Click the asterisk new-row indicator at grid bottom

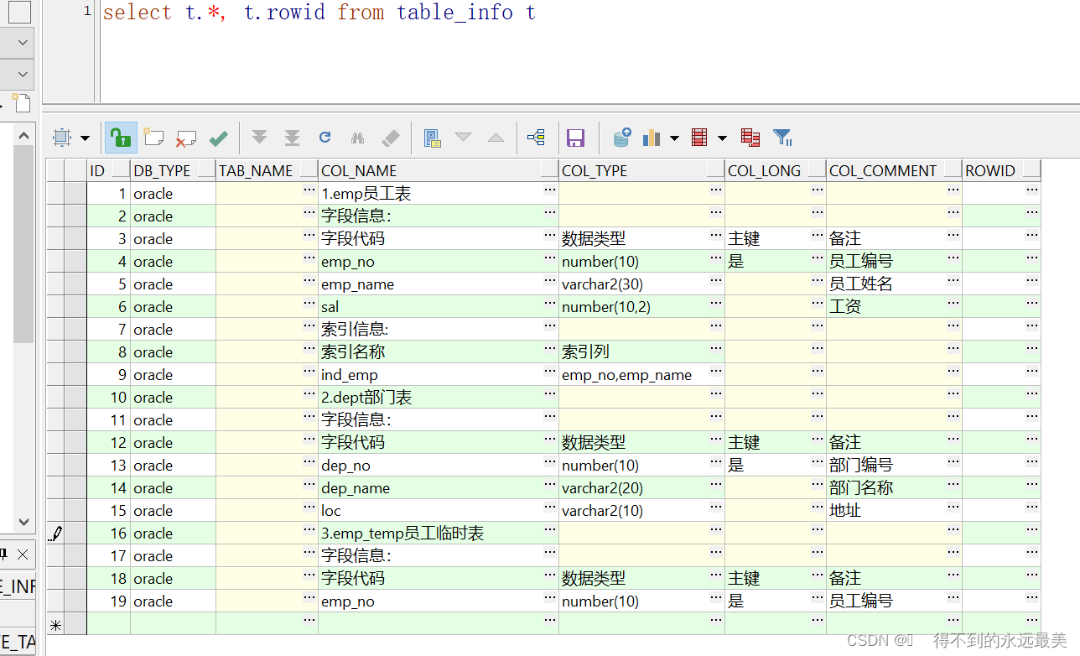click(55, 624)
